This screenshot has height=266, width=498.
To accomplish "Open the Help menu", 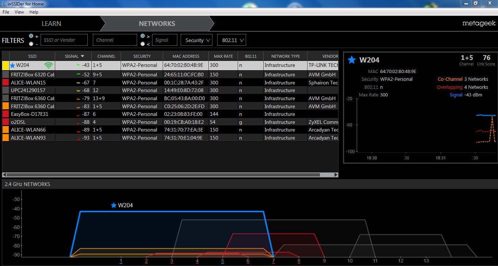I will coord(34,12).
